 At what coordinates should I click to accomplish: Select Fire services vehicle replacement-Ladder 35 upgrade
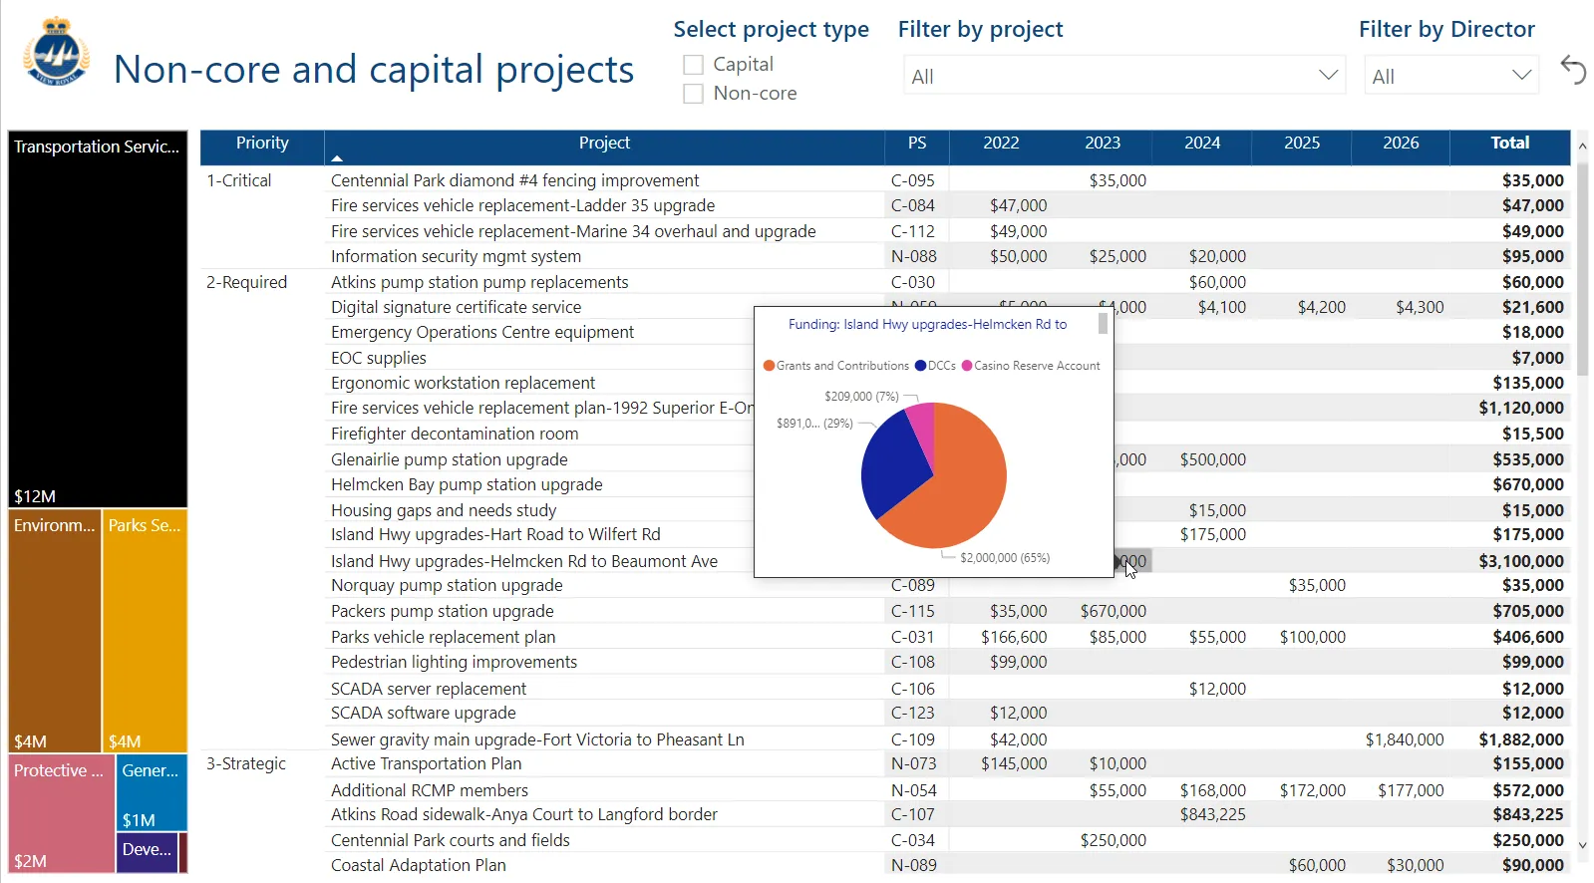[x=522, y=205]
